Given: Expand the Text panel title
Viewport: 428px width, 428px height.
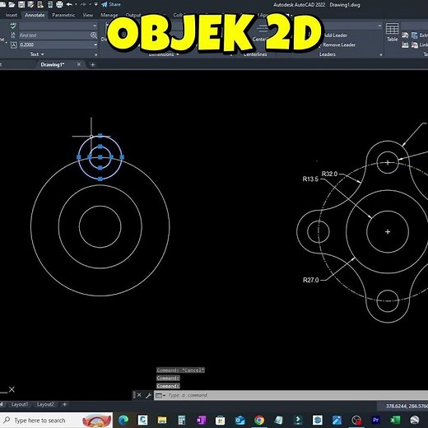Looking at the screenshot, I should (x=37, y=54).
